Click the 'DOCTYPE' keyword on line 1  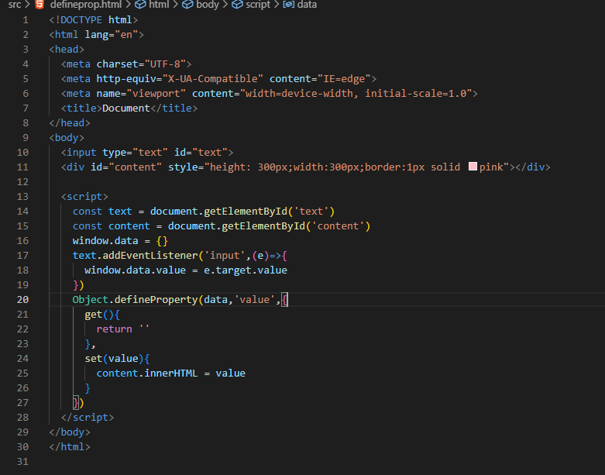coord(81,19)
